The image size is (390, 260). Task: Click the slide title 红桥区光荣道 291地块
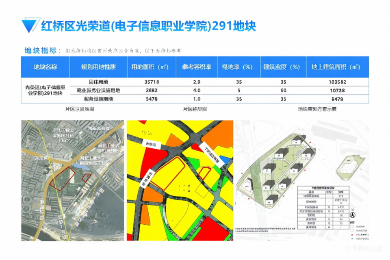[149, 26]
